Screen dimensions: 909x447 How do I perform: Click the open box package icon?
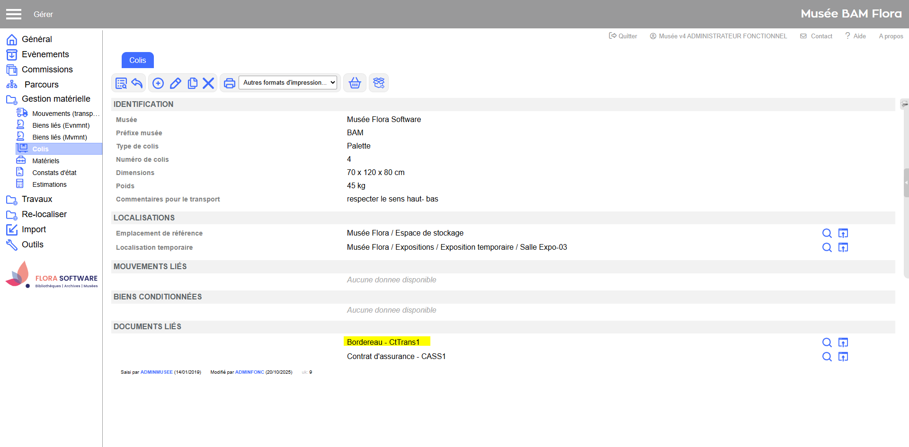click(379, 83)
